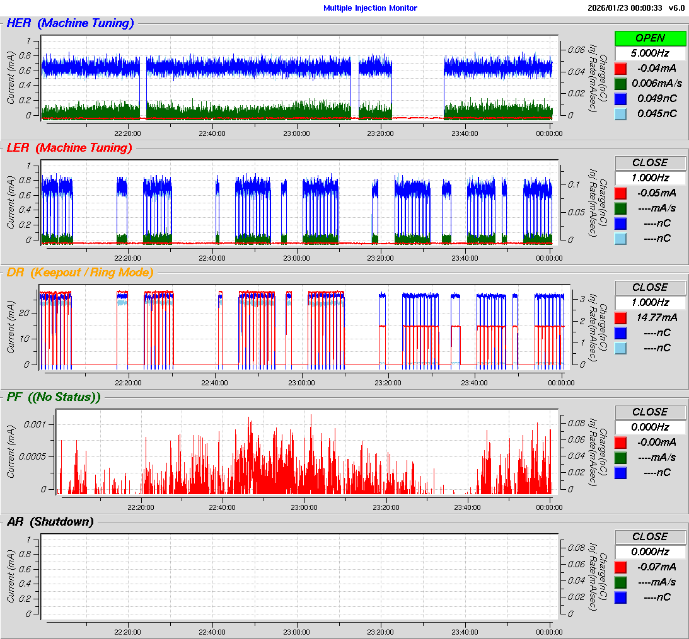This screenshot has height=639, width=689.
Task: Select the AR red current legend swatch
Action: 621,567
